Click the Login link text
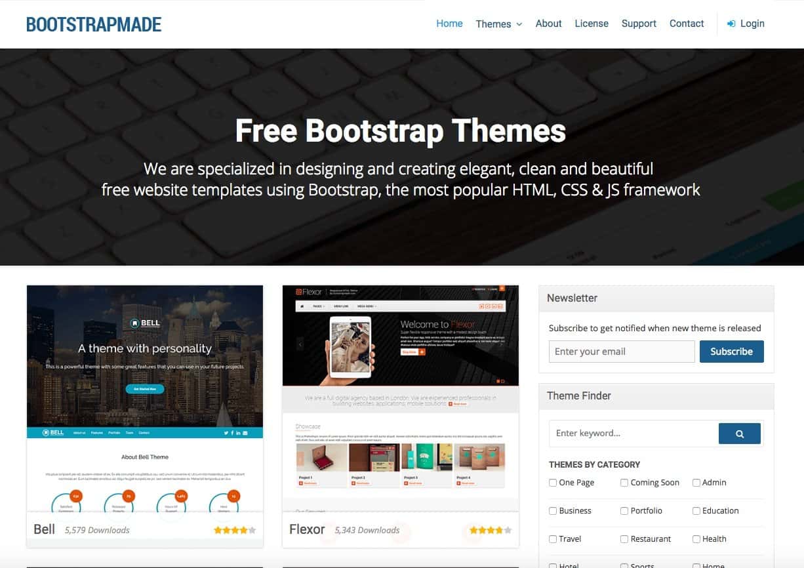 pyautogui.click(x=752, y=24)
